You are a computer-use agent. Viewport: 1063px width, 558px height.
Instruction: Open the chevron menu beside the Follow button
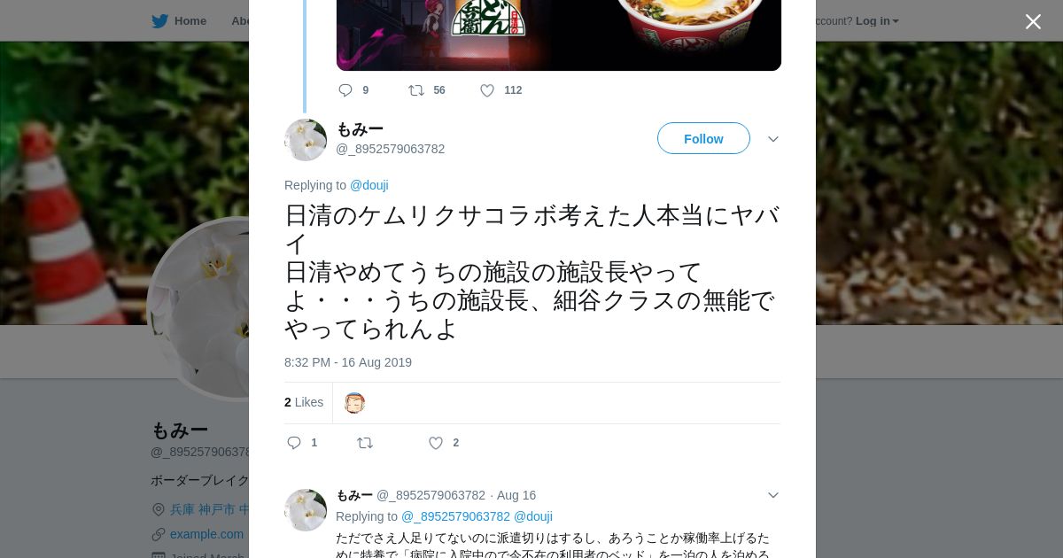point(772,139)
